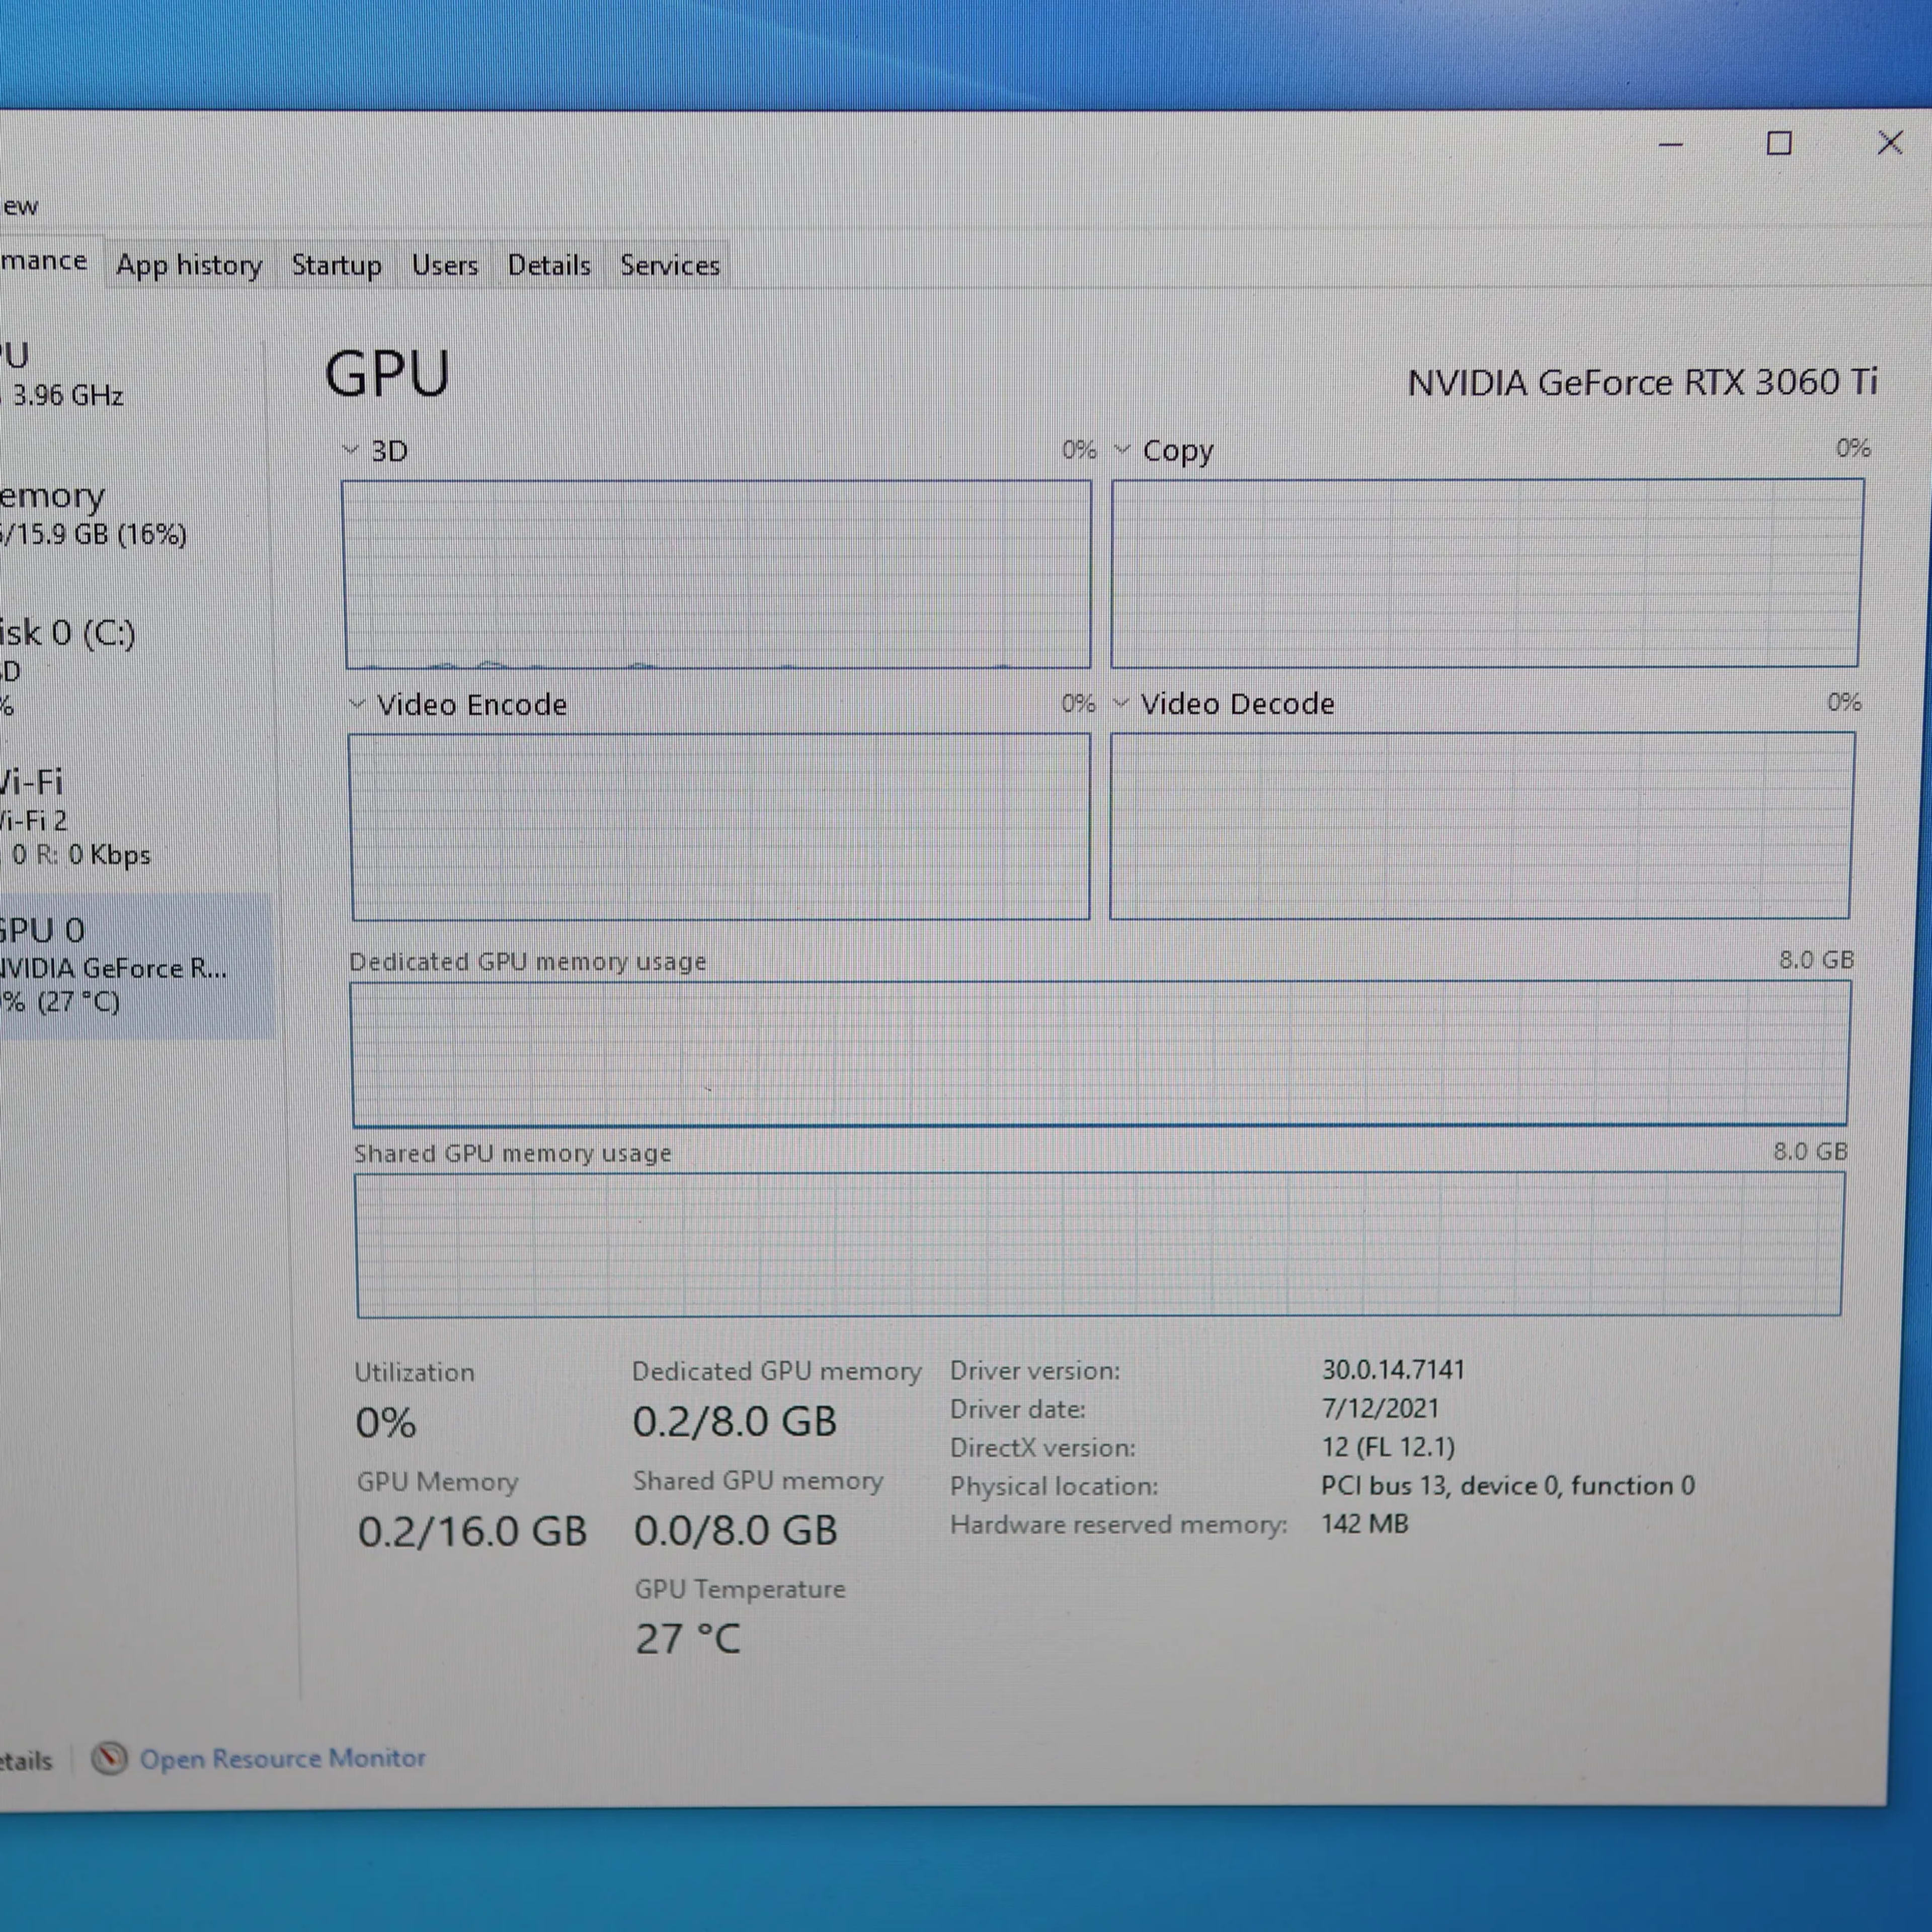Click the NVIDIA GeForce RTX 3060 Ti title
Viewport: 1932px width, 1932px height.
pos(1642,383)
